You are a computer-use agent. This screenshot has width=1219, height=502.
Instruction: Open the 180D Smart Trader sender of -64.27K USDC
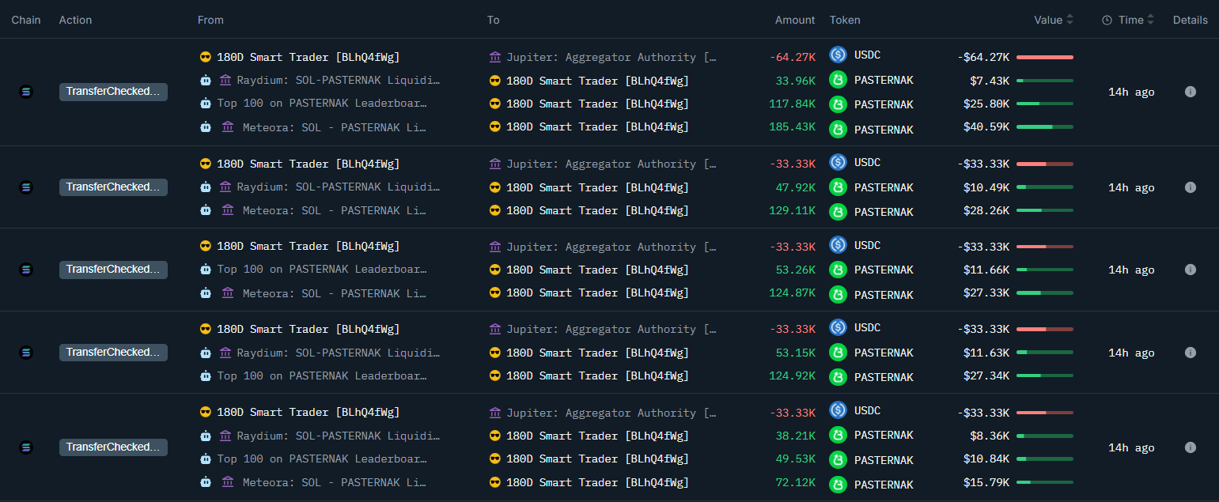309,57
